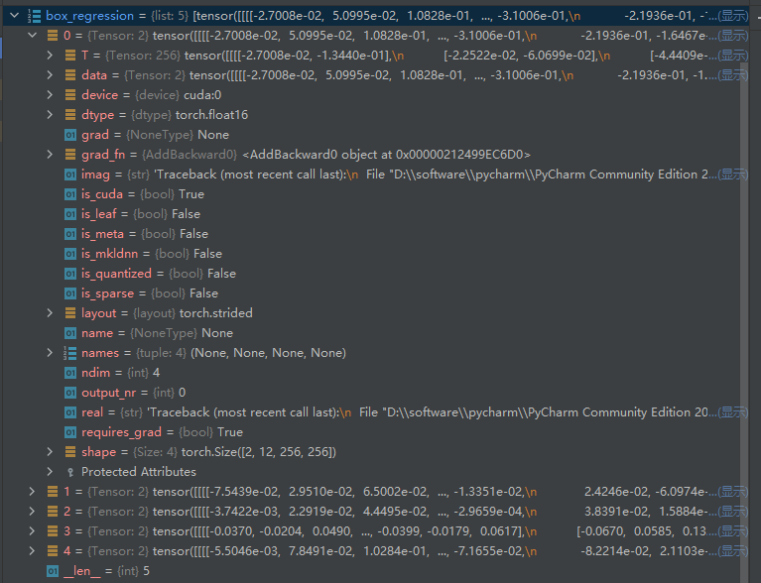
Task: Click the primitive icon beside name
Action: [70, 333]
